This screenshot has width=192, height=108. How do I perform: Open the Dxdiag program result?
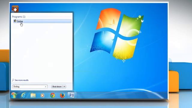(42, 21)
